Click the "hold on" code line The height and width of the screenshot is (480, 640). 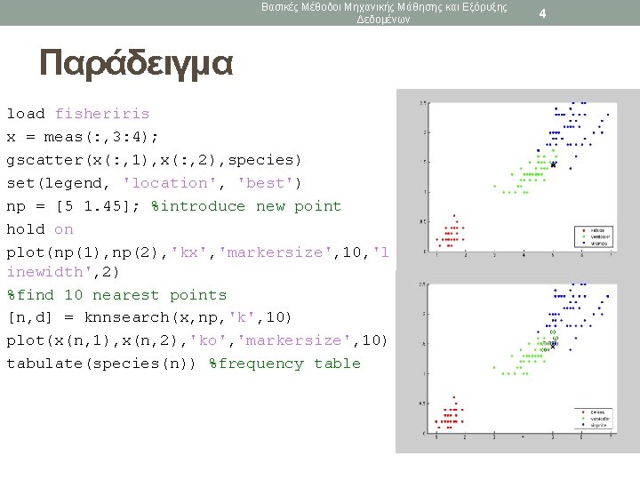[x=40, y=229]
